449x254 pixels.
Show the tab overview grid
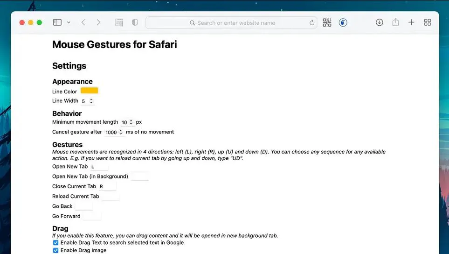pos(427,22)
